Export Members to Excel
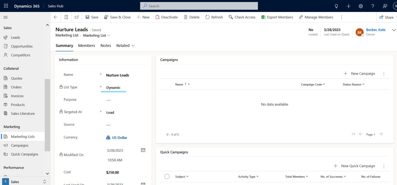Image resolution: width=397 pixels, height=185 pixels. [277, 17]
